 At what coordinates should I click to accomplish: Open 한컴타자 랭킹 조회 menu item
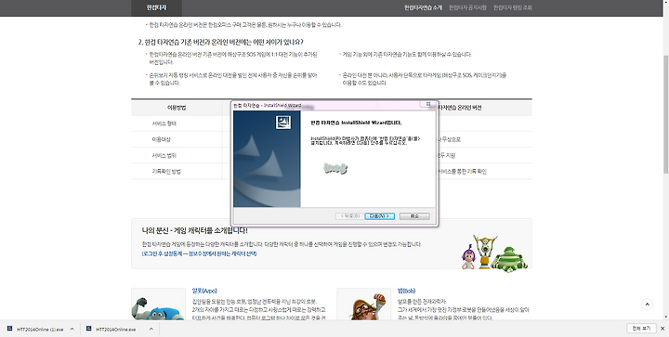click(512, 7)
